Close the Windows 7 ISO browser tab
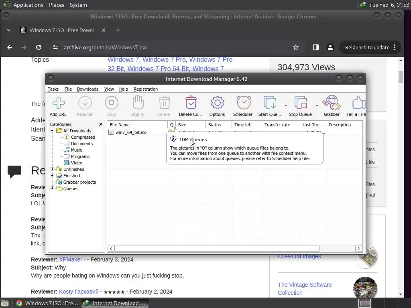Screen dimensions: 411x308 click(x=104, y=30)
